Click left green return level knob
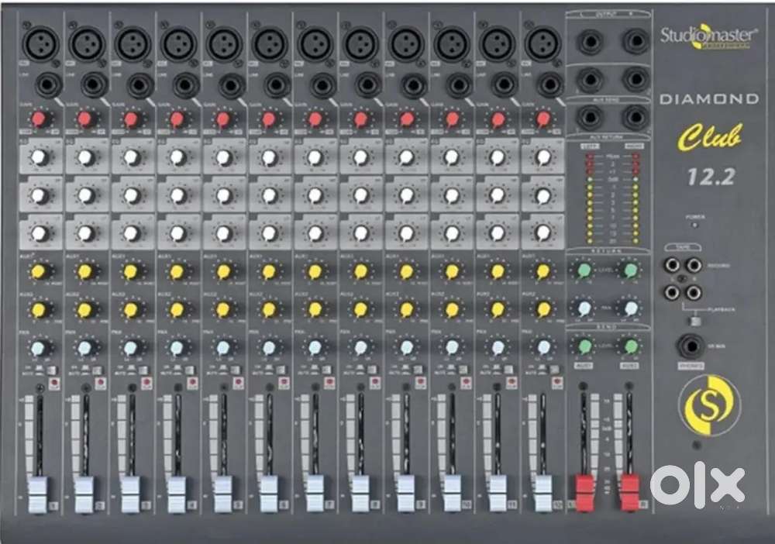Viewport: 775px width, 544px height. pos(584,270)
